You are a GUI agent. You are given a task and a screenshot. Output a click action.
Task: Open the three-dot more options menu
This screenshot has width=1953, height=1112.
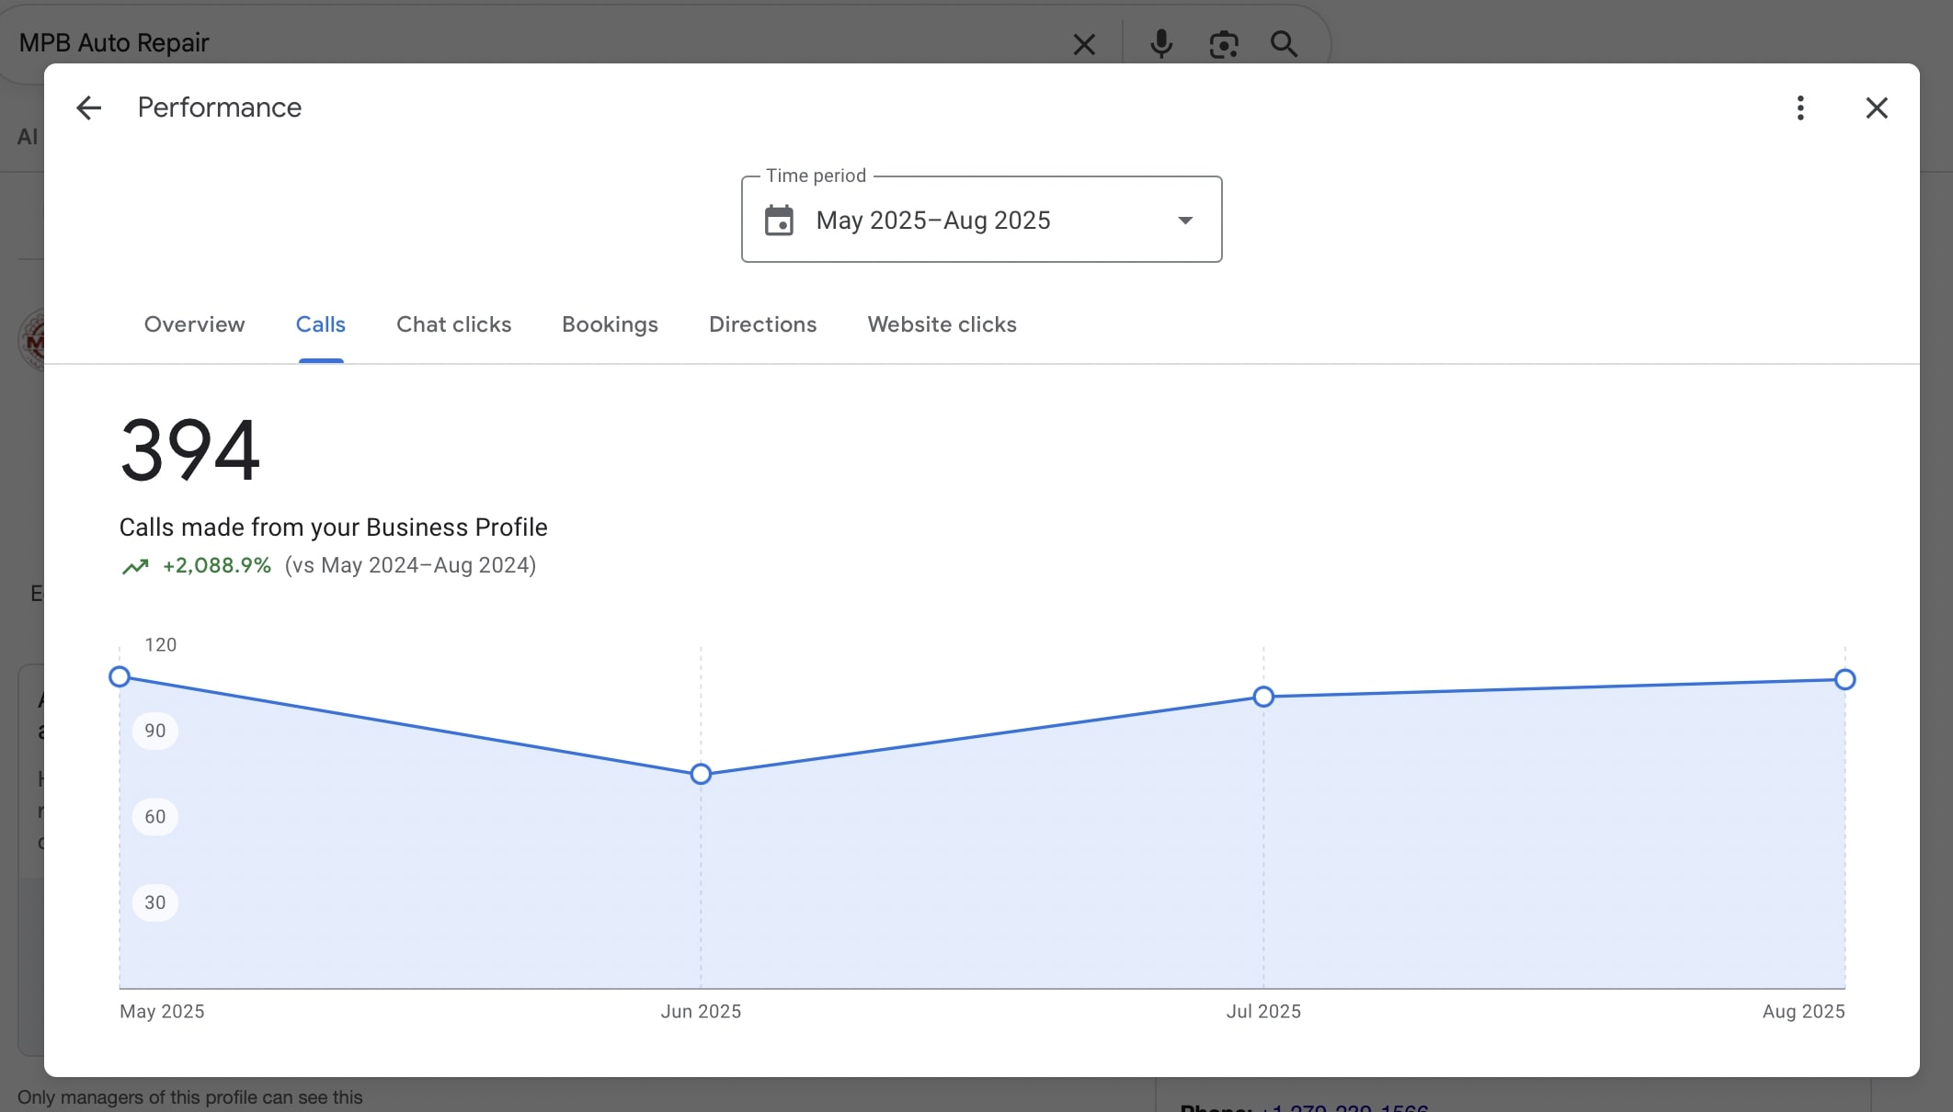(x=1800, y=108)
